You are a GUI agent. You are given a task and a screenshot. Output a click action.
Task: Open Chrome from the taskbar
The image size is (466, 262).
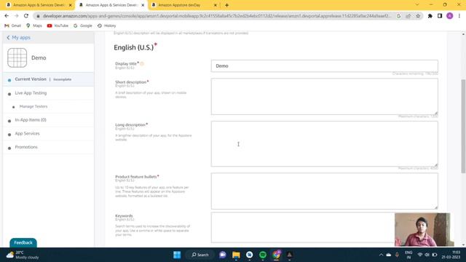(x=276, y=255)
